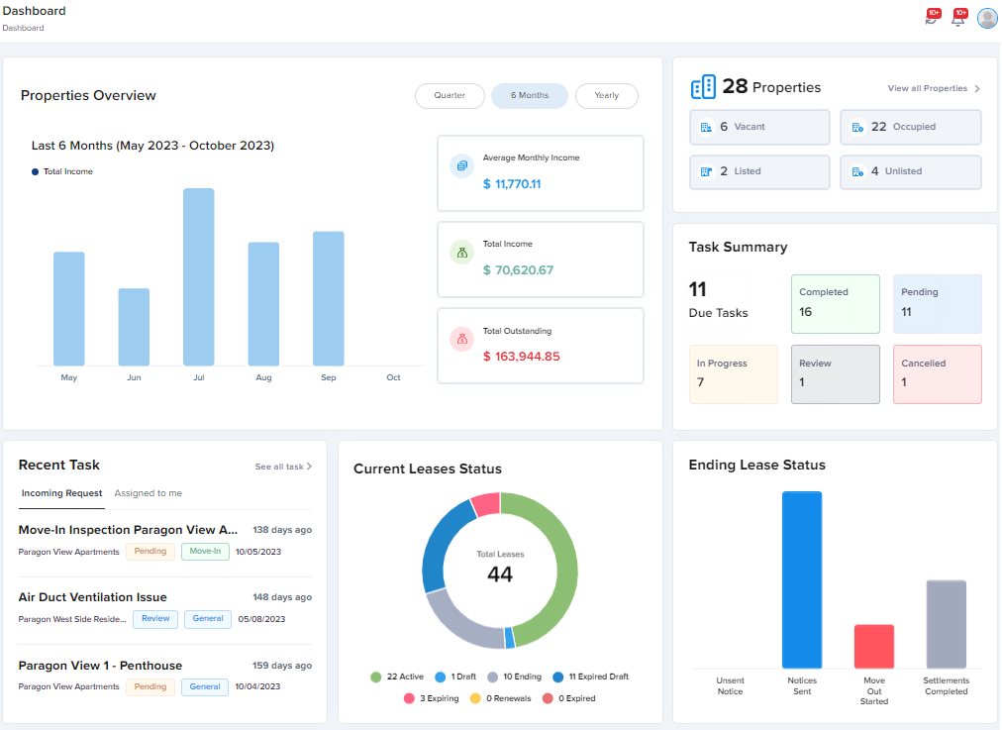1002x730 pixels.
Task: Open the Air Duct Ventilation Issue task
Action: (x=93, y=597)
